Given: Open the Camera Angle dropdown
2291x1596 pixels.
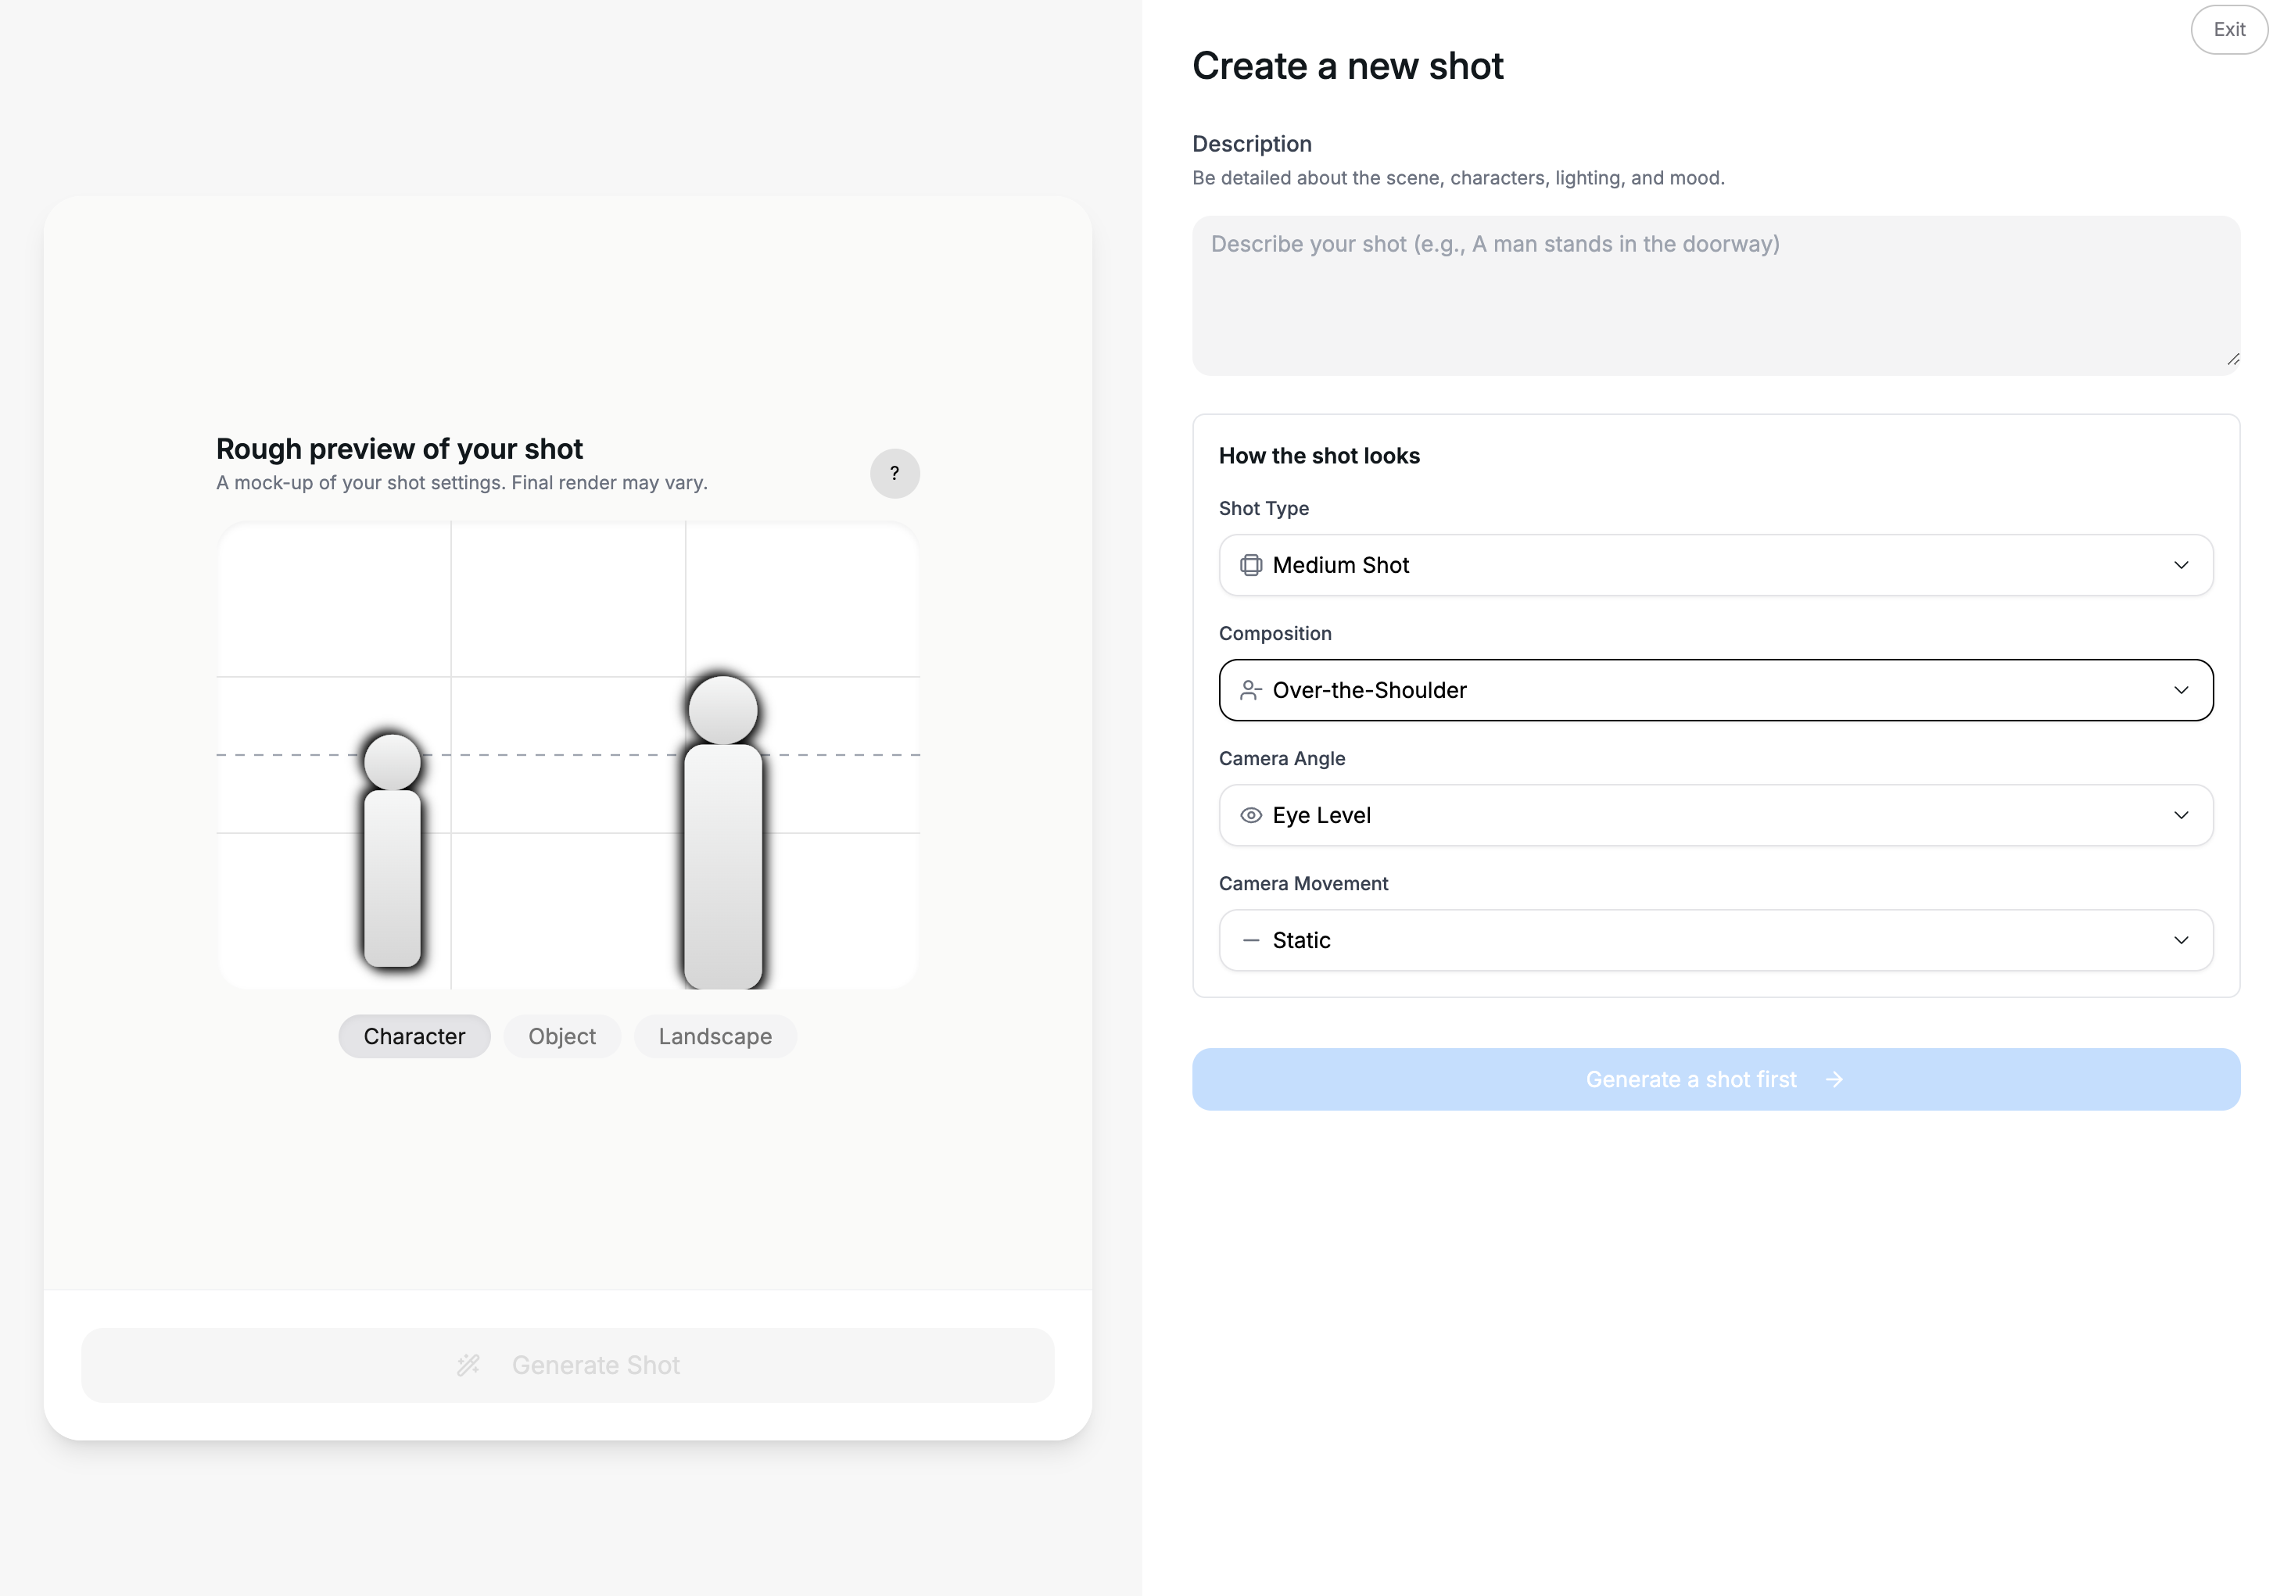Looking at the screenshot, I should coord(1716,815).
